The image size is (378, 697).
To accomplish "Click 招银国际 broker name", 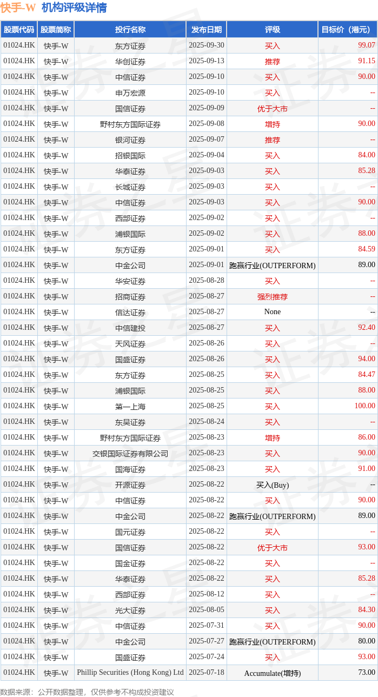I will point(130,155).
